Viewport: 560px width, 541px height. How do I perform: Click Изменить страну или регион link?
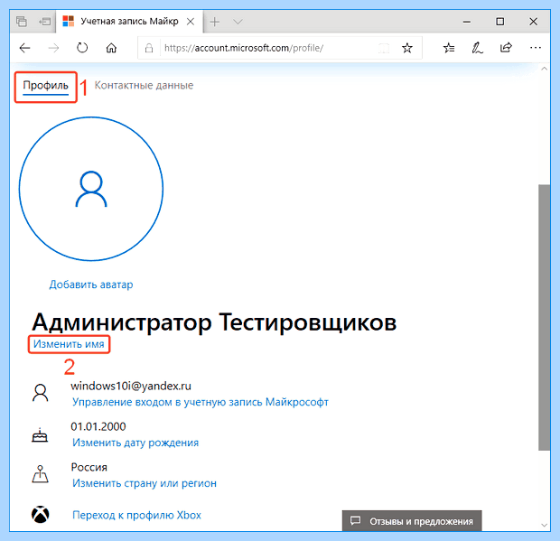(x=145, y=483)
